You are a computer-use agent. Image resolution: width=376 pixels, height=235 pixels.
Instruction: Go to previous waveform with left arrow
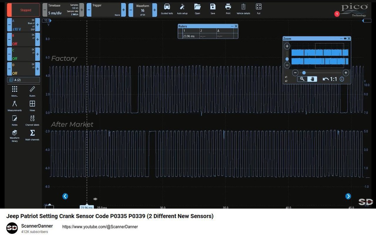(65, 196)
